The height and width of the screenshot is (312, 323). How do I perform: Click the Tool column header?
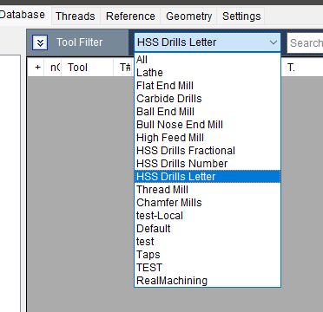87,68
